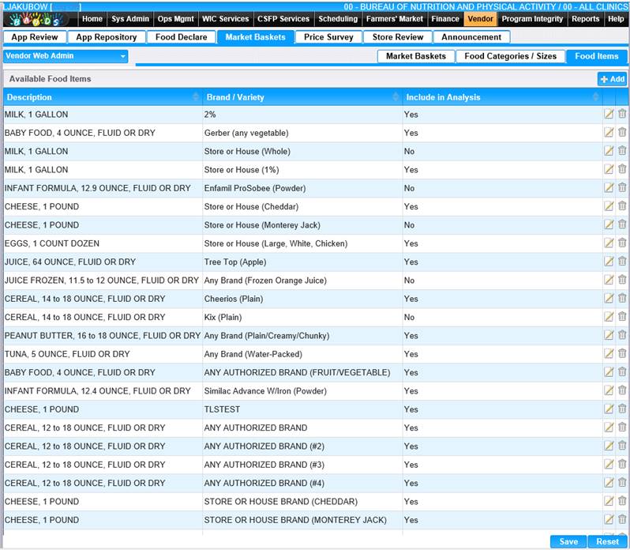Sort by Include in Analysis column
630x550 pixels.
click(x=502, y=97)
